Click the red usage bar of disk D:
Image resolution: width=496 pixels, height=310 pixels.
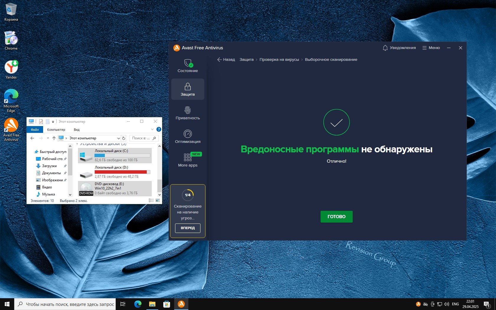click(x=122, y=172)
